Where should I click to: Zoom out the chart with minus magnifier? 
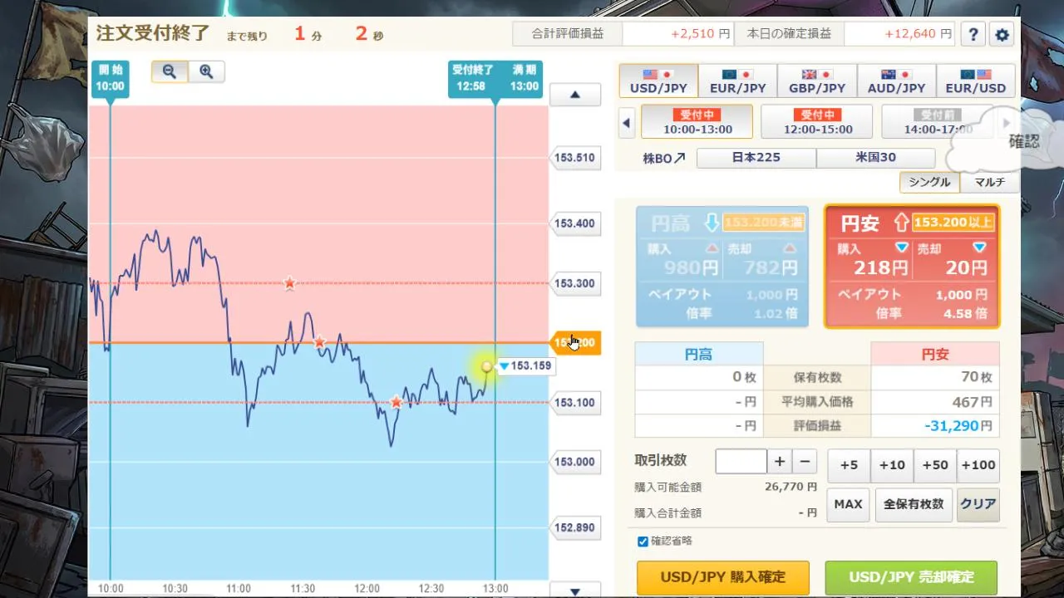tap(170, 71)
